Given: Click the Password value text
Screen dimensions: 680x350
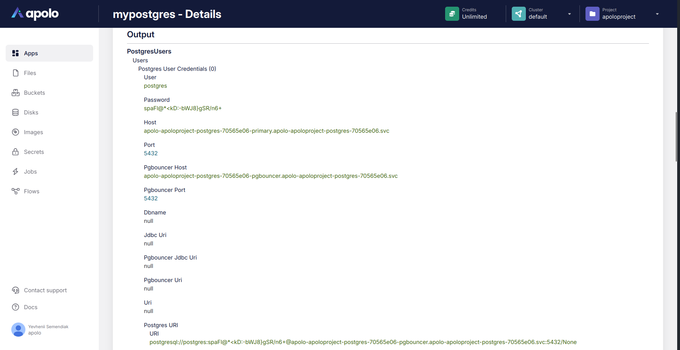Looking at the screenshot, I should [x=183, y=108].
